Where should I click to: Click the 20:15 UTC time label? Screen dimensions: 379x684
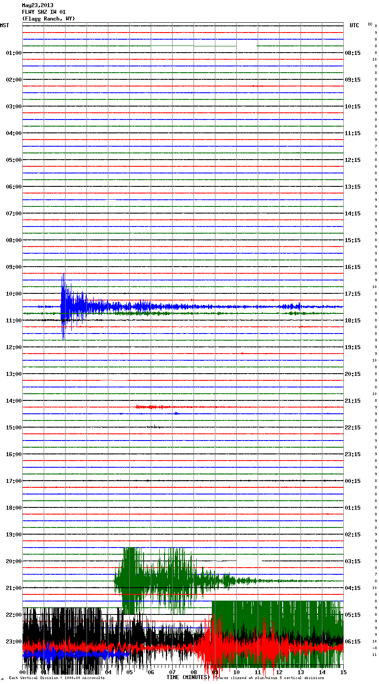[353, 374]
